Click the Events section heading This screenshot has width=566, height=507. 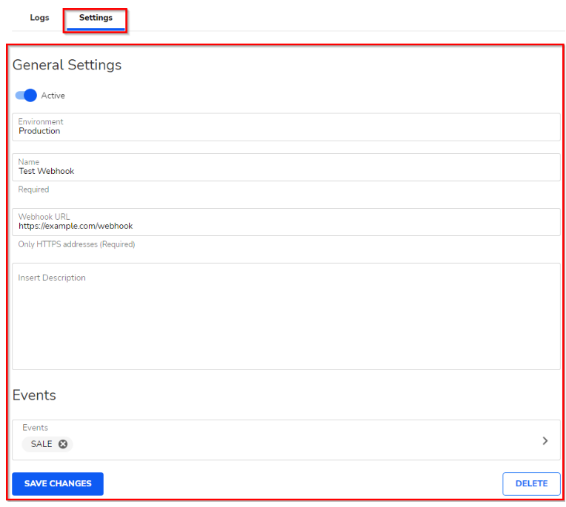(34, 395)
